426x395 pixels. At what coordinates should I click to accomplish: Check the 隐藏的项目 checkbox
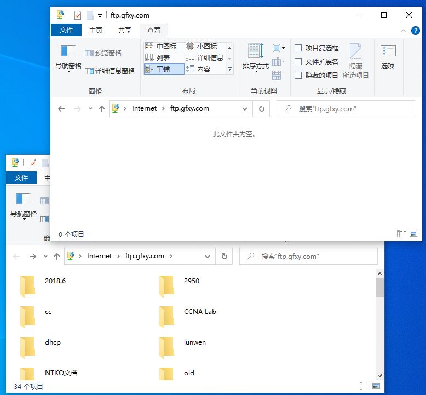click(x=298, y=75)
